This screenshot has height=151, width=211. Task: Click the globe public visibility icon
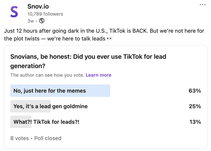click(42, 21)
